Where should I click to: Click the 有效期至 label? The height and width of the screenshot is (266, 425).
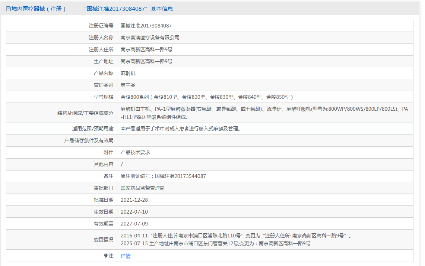(104, 224)
